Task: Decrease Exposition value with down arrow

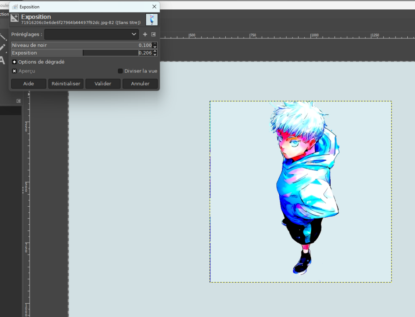Action: 155,55
